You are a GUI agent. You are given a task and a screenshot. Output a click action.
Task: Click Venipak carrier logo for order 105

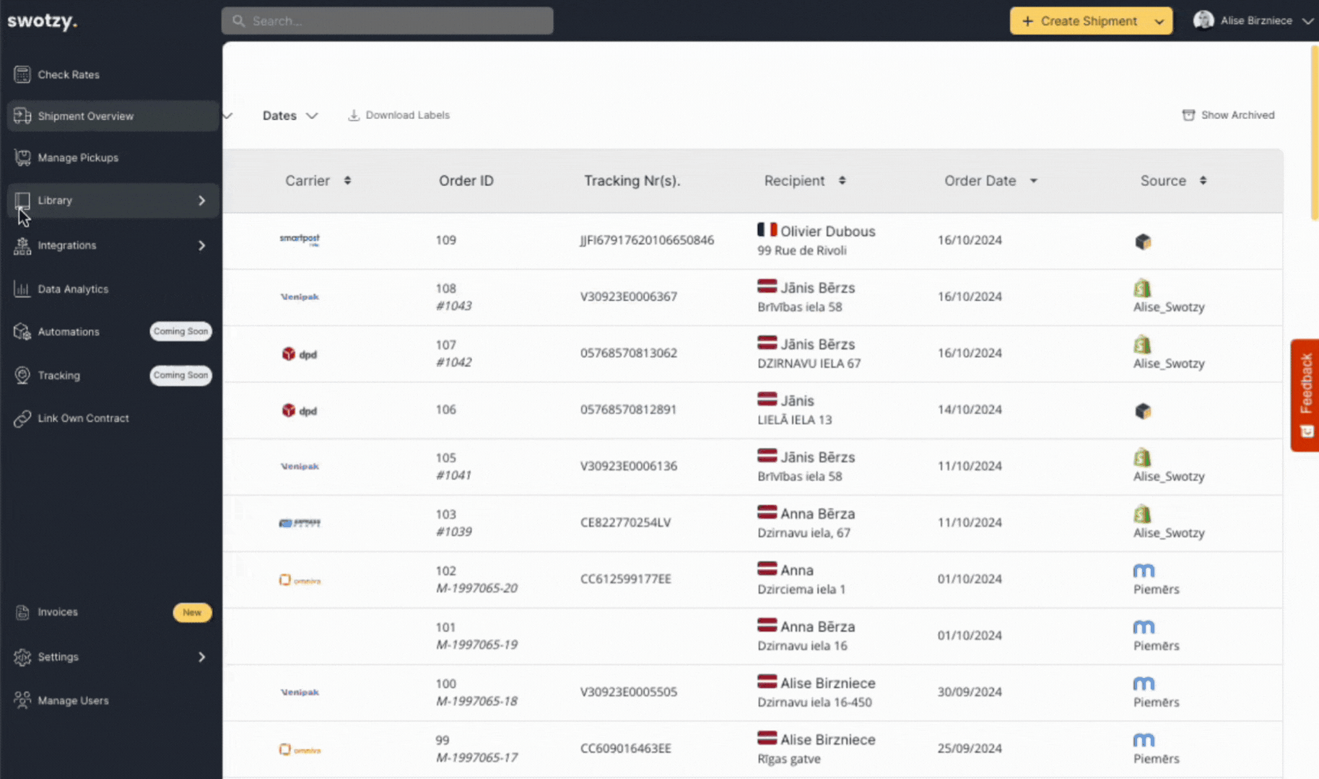click(300, 466)
